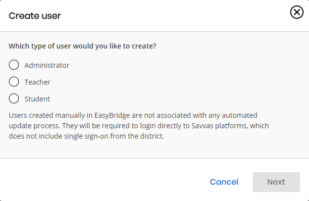Click the Student label text

coord(37,99)
